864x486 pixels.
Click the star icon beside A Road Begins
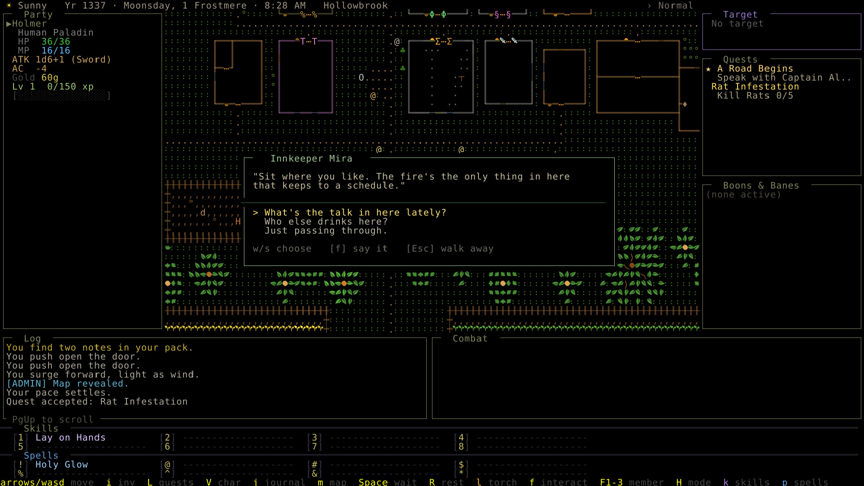[708, 68]
